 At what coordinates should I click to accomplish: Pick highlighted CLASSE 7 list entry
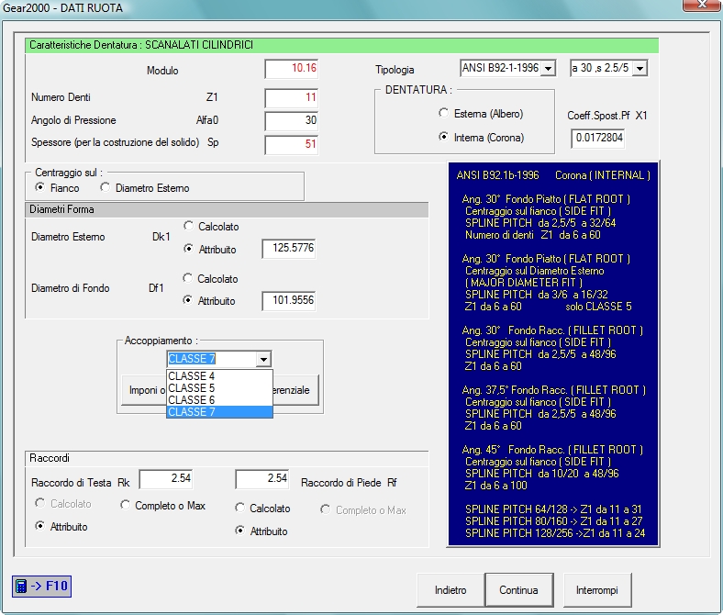coord(219,411)
